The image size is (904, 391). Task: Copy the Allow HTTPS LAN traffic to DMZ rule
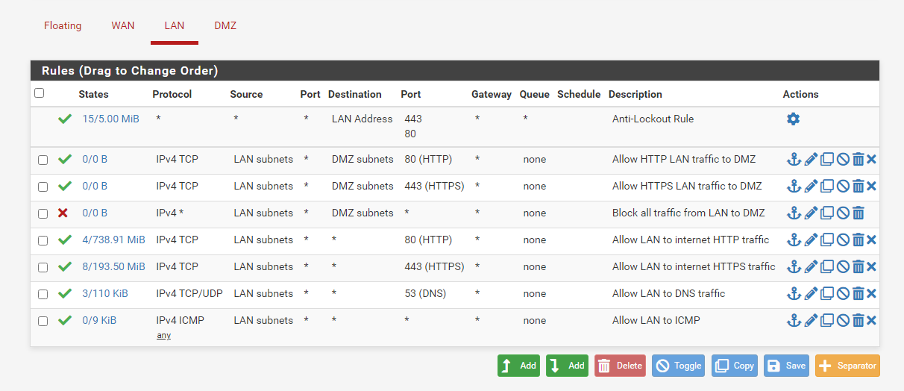pos(827,186)
